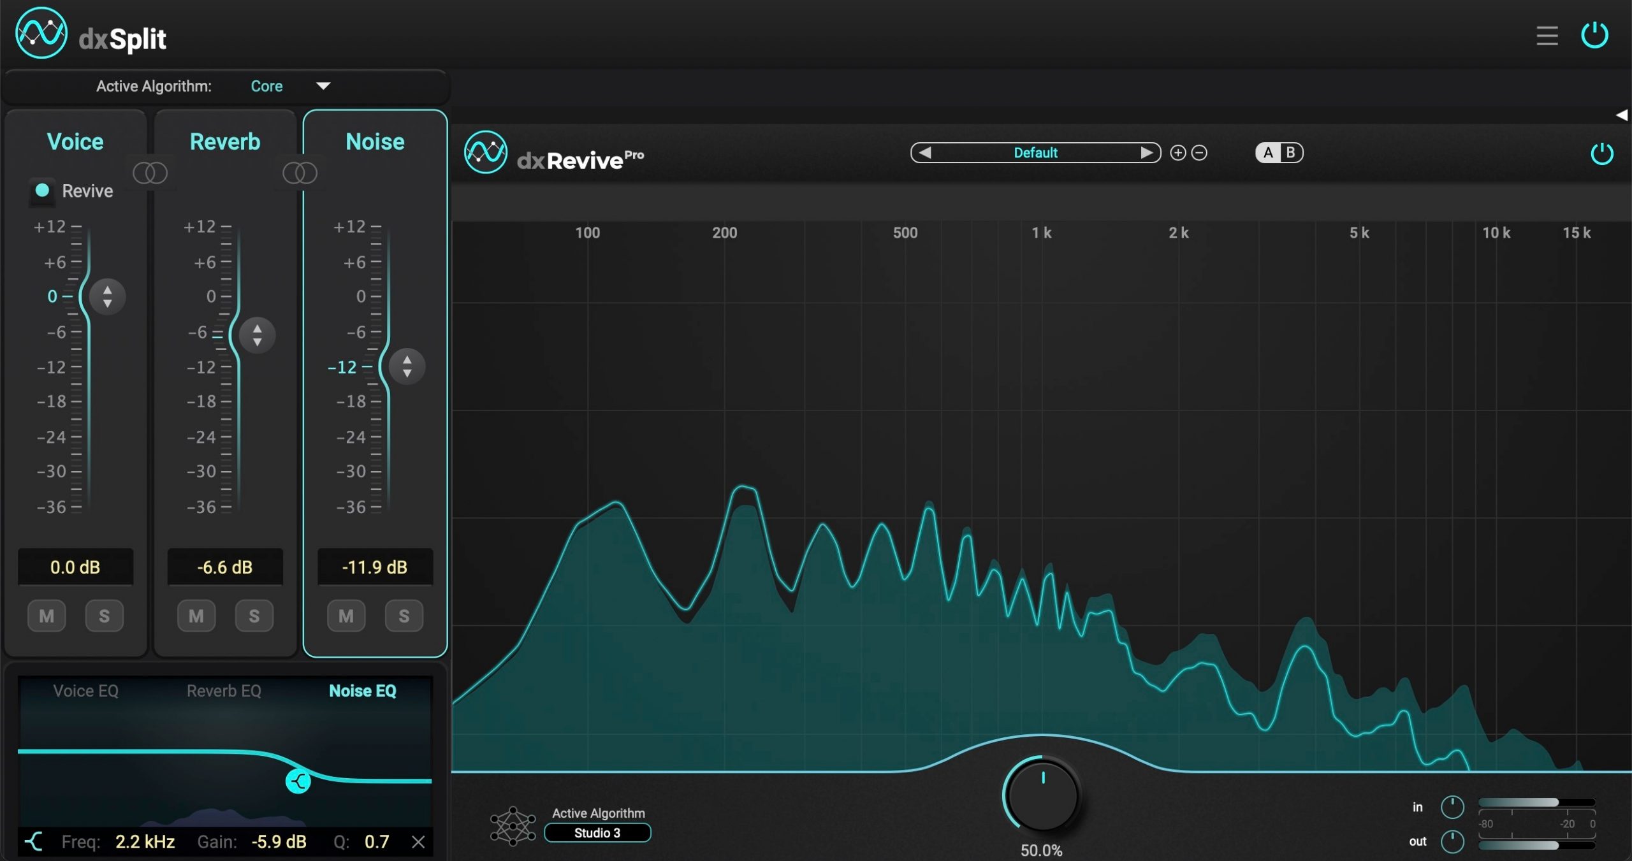Open the hamburger menu in dxSplit
Viewport: 1632px width, 861px height.
(x=1547, y=36)
